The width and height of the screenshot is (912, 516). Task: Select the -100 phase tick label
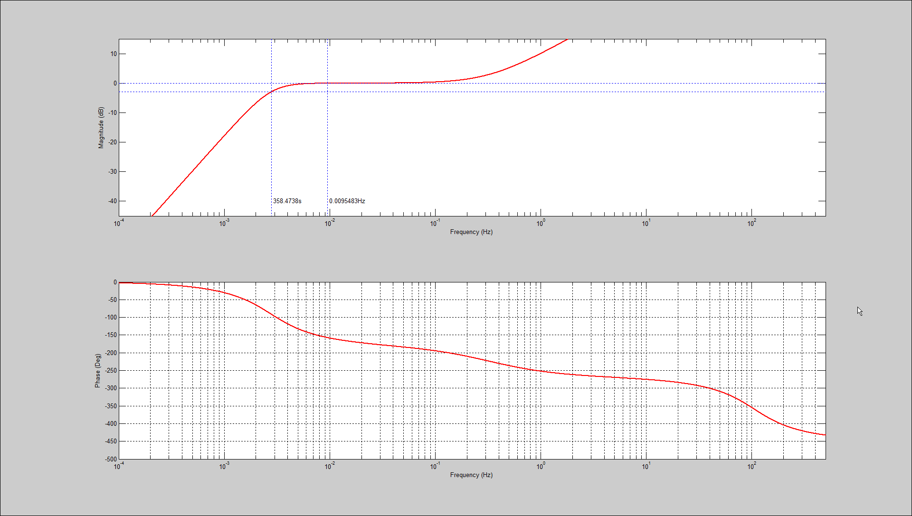pyautogui.click(x=111, y=317)
